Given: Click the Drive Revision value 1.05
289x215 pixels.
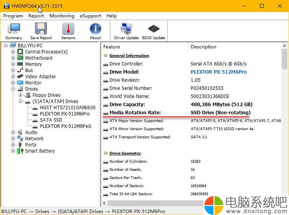Looking at the screenshot, I should [195, 80].
